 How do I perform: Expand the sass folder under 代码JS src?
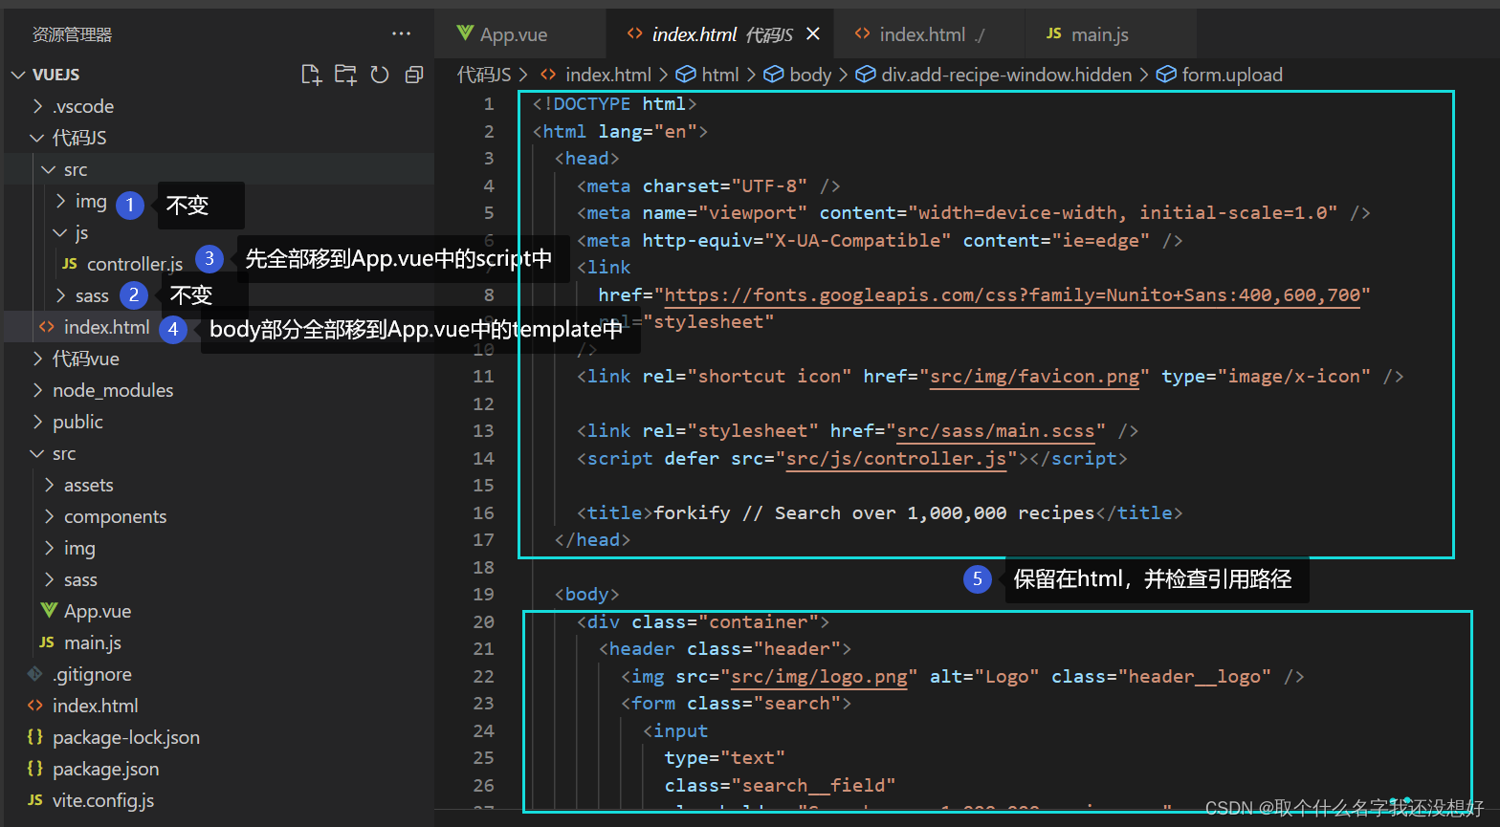(61, 295)
